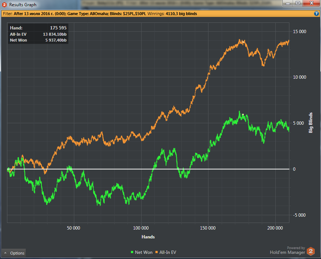Click the 150 000 x-axis label

[x=208, y=228]
